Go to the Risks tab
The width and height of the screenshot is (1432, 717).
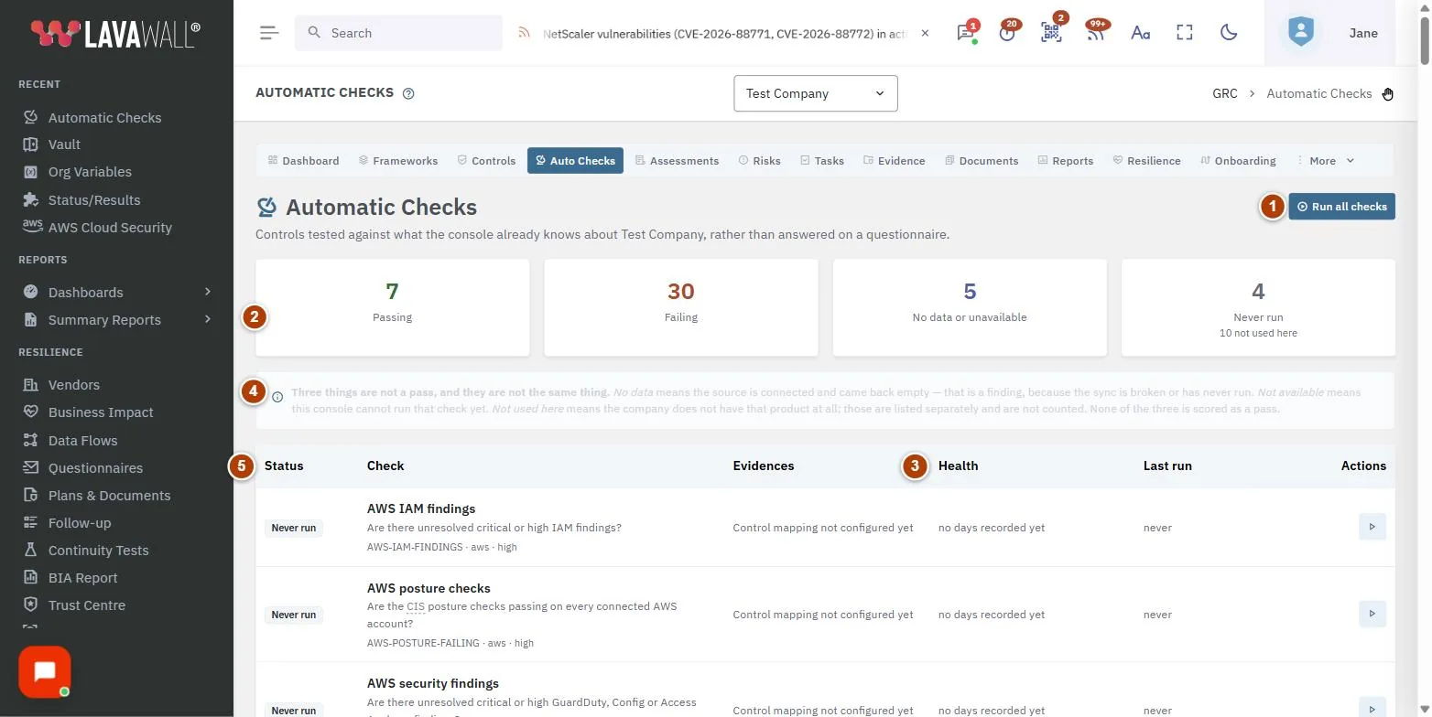coord(760,160)
